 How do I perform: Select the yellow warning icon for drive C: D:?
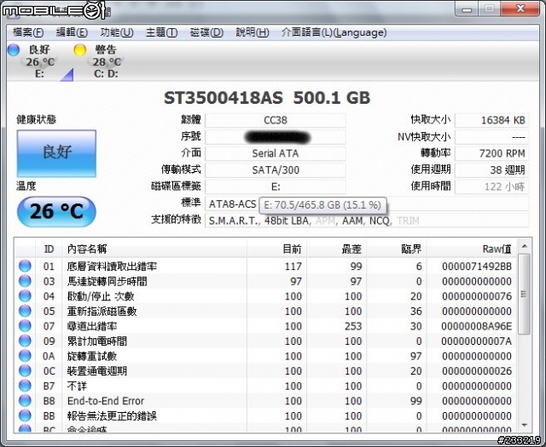pyautogui.click(x=79, y=50)
